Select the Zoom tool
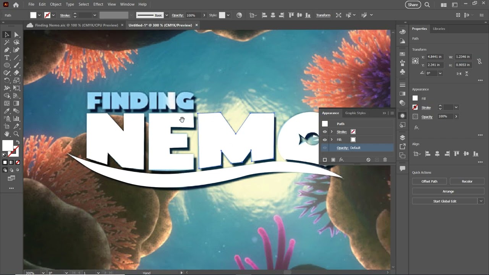The height and width of the screenshot is (275, 489). pyautogui.click(x=16, y=134)
